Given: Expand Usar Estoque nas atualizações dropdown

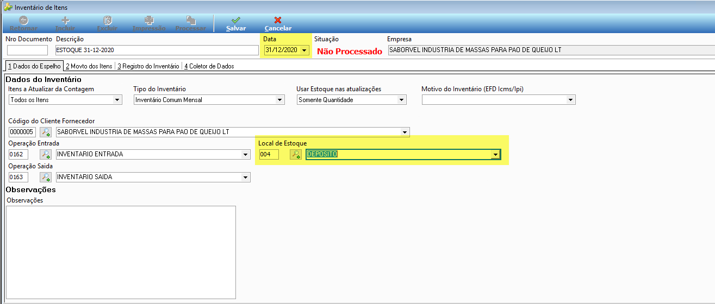Looking at the screenshot, I should click(x=402, y=100).
